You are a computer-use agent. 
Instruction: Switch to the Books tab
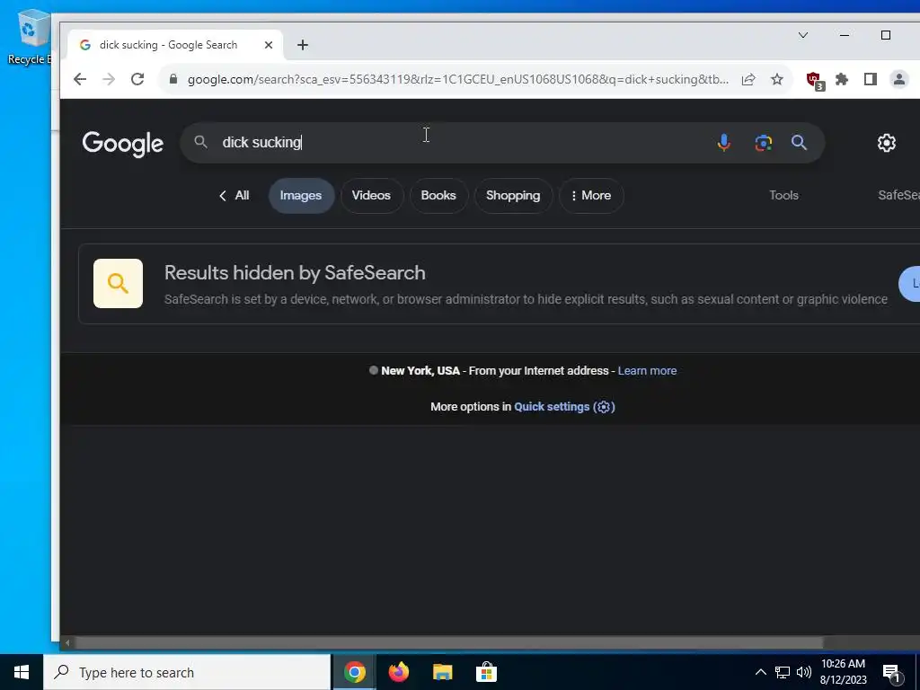[438, 195]
